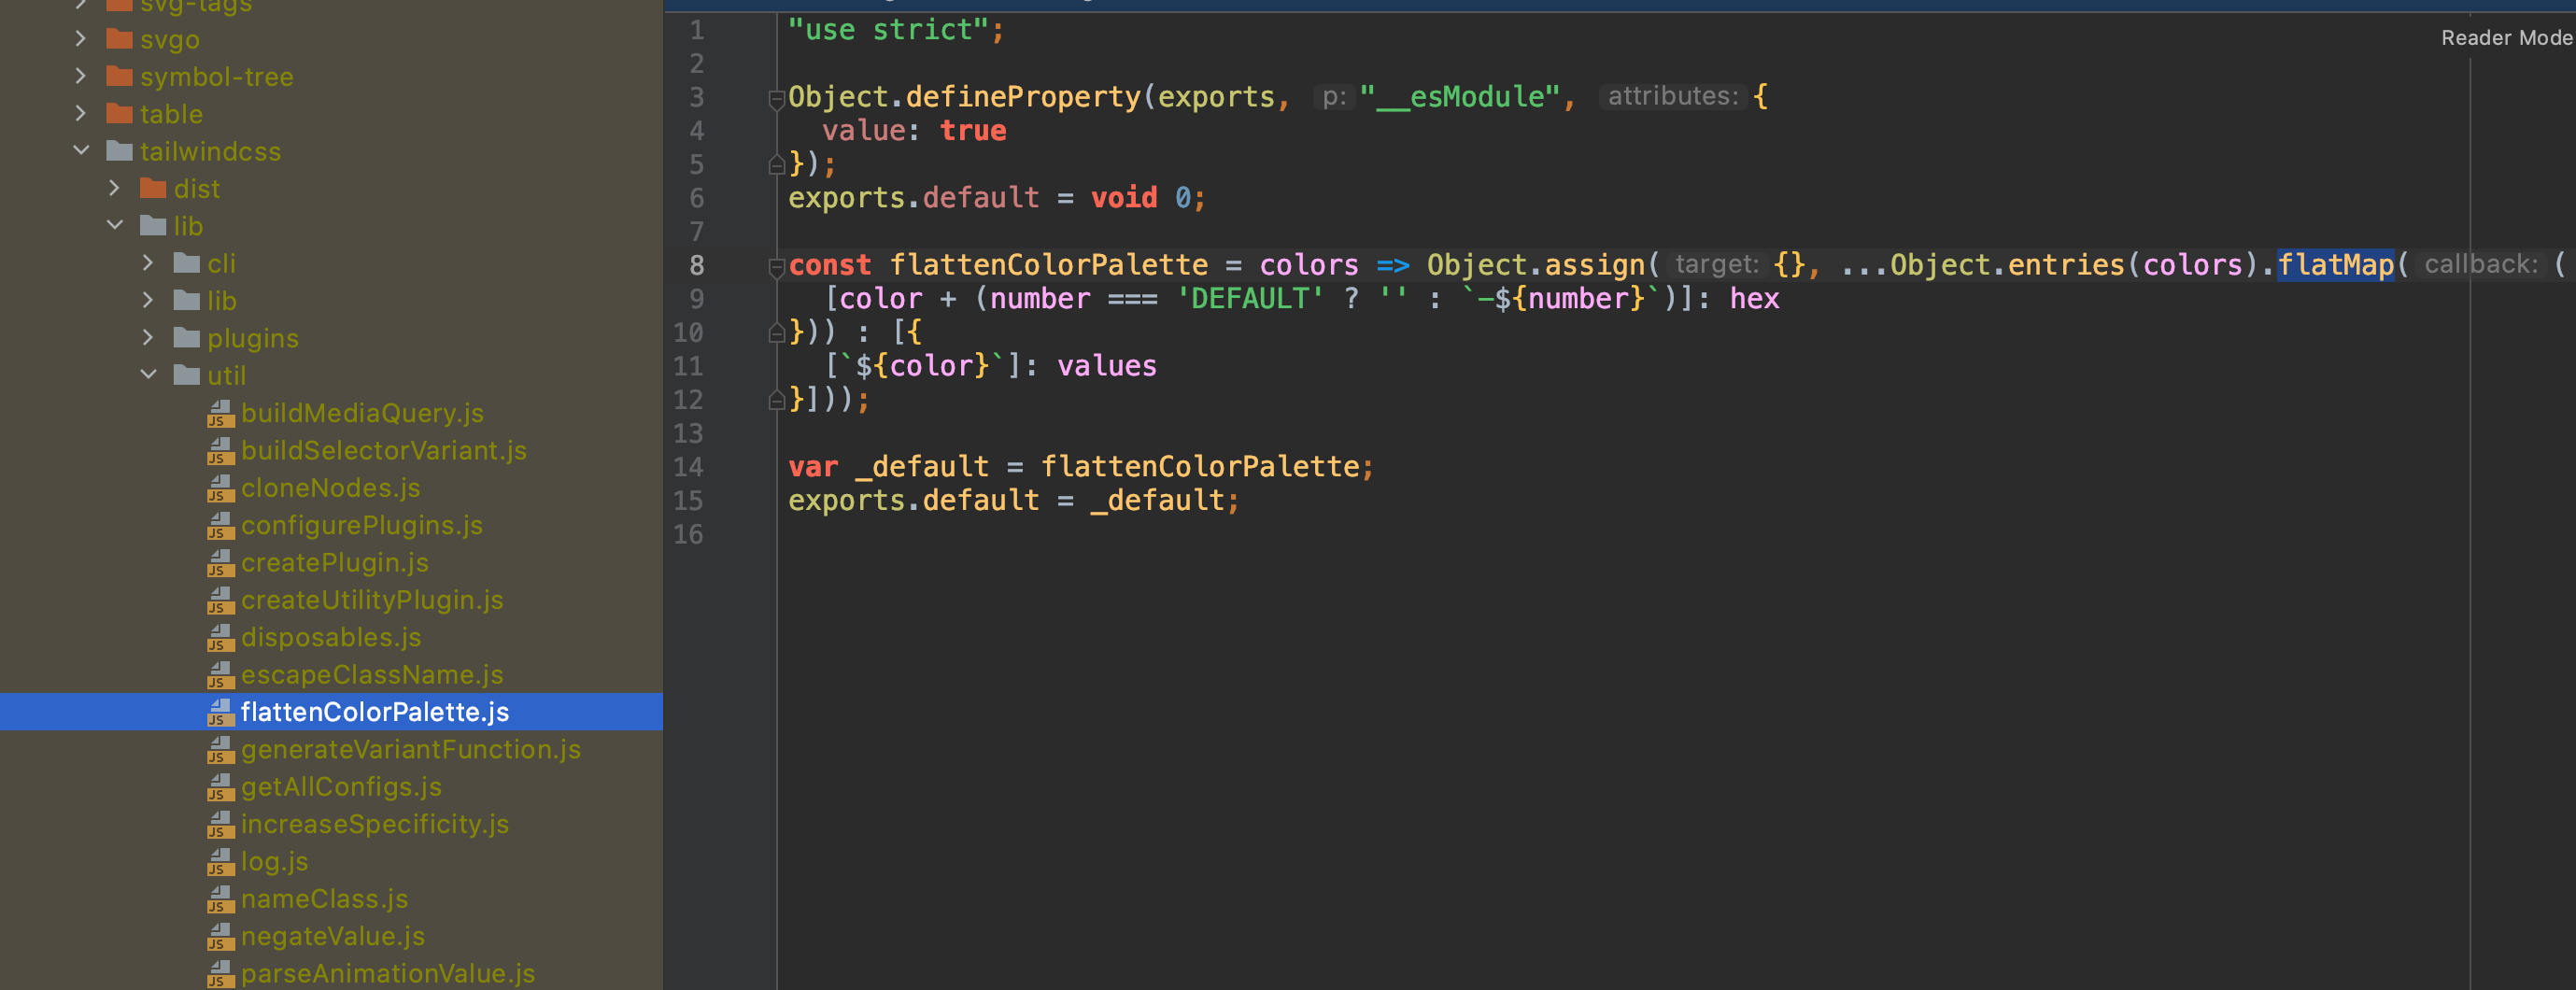Click the JS file icon next to log.js
Viewport: 2576px width, 990px height.
[x=221, y=862]
